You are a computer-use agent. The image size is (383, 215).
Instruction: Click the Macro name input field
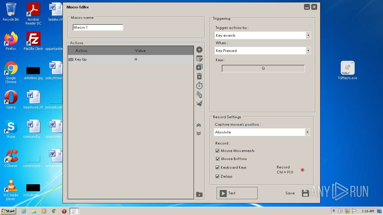point(98,27)
